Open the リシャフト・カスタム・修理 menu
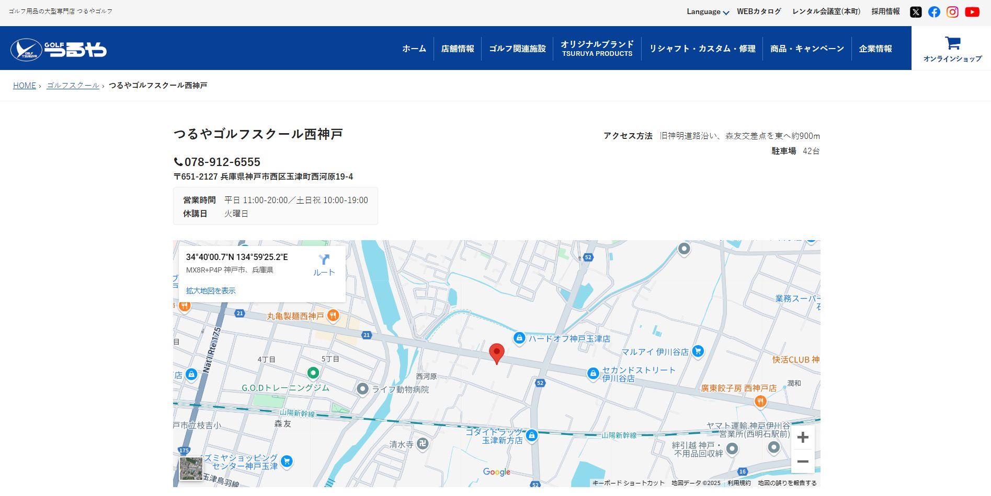Image resolution: width=991 pixels, height=496 pixels. tap(702, 49)
